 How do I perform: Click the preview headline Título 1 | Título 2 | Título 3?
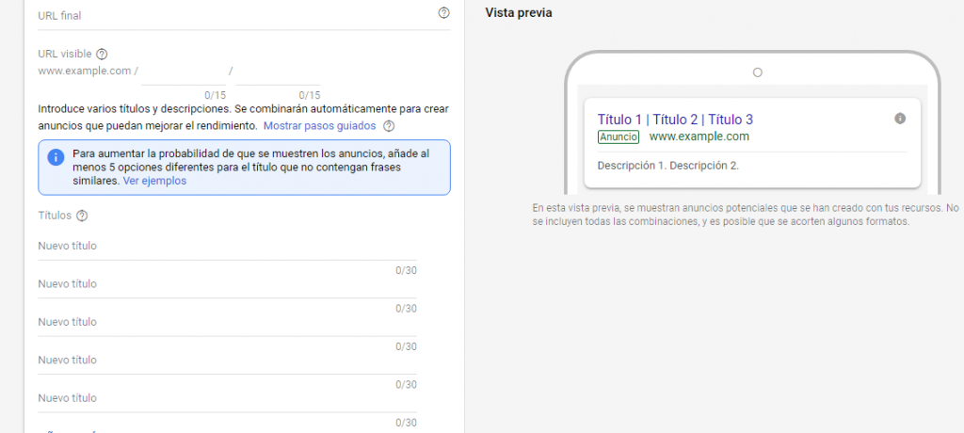675,120
